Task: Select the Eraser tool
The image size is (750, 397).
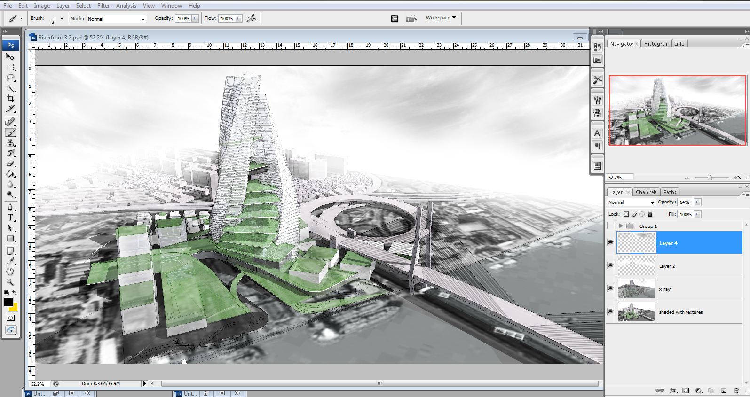Action: click(x=10, y=163)
